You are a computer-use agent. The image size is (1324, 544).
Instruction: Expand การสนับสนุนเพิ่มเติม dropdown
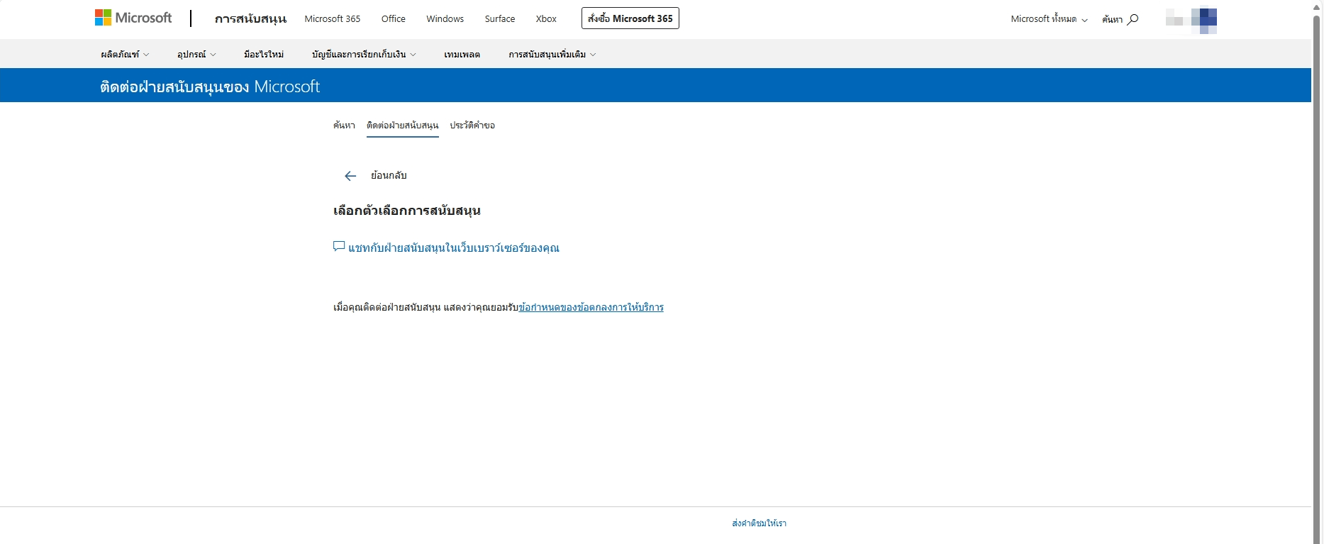pos(552,55)
